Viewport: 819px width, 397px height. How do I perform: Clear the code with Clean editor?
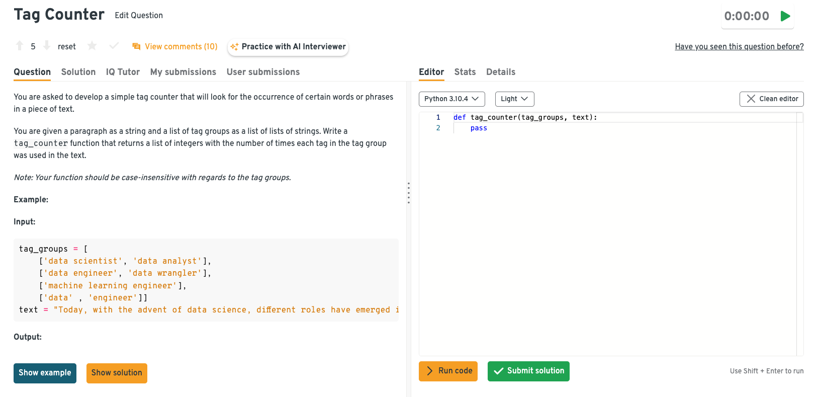click(x=771, y=99)
